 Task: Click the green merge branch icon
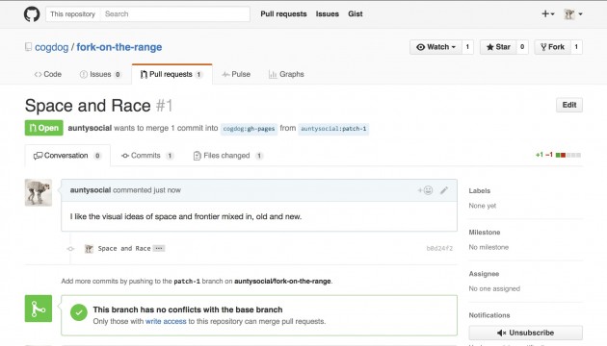(x=39, y=309)
